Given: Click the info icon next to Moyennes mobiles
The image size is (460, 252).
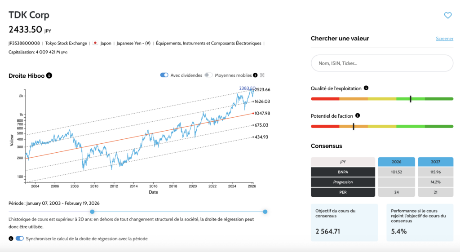Looking at the screenshot, I should 255,75.
